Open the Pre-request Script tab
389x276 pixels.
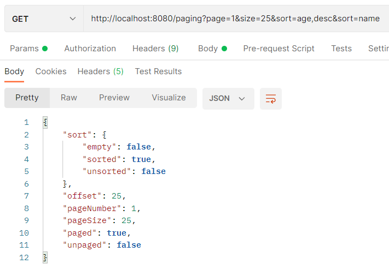[x=278, y=49]
